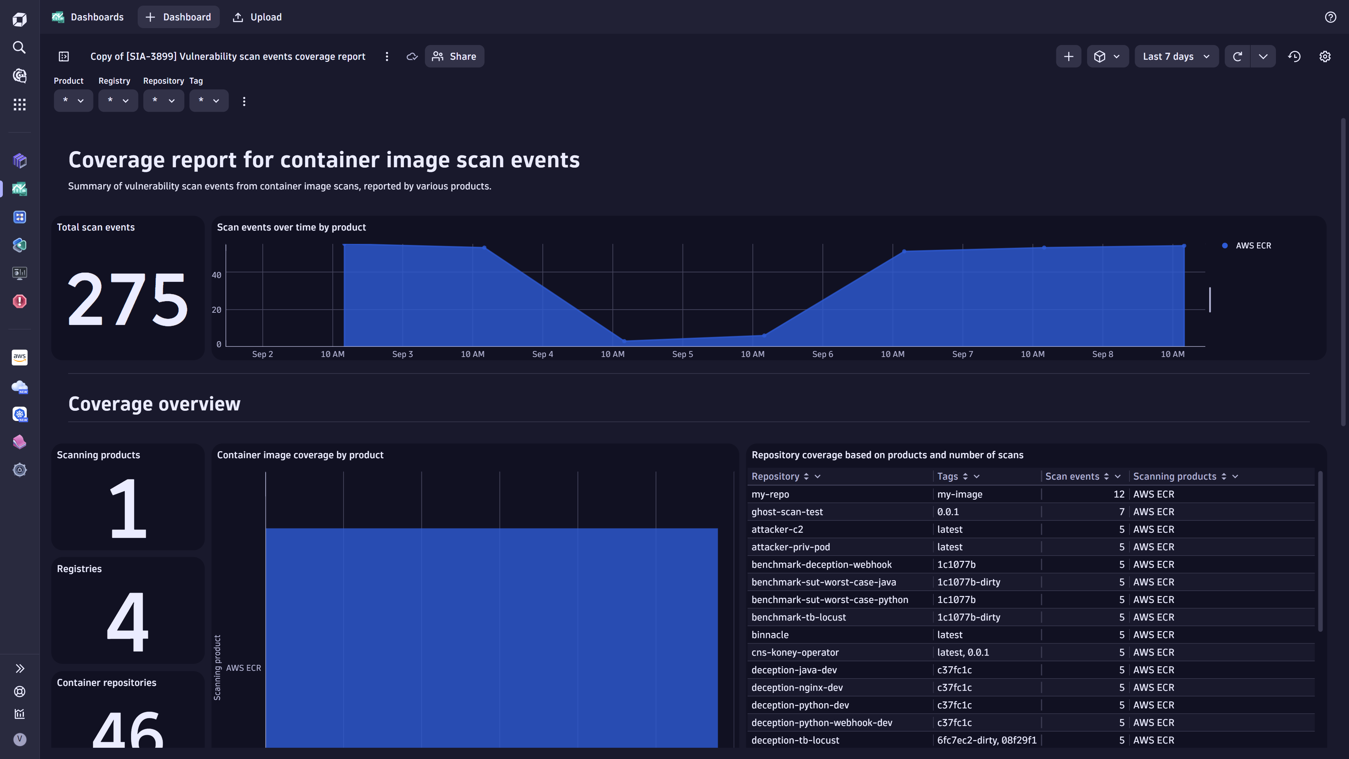Click the user avatar V icon

click(19, 739)
